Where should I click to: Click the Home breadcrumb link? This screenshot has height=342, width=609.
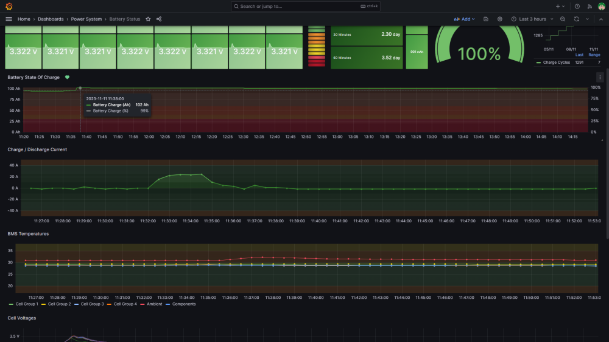coord(24,19)
